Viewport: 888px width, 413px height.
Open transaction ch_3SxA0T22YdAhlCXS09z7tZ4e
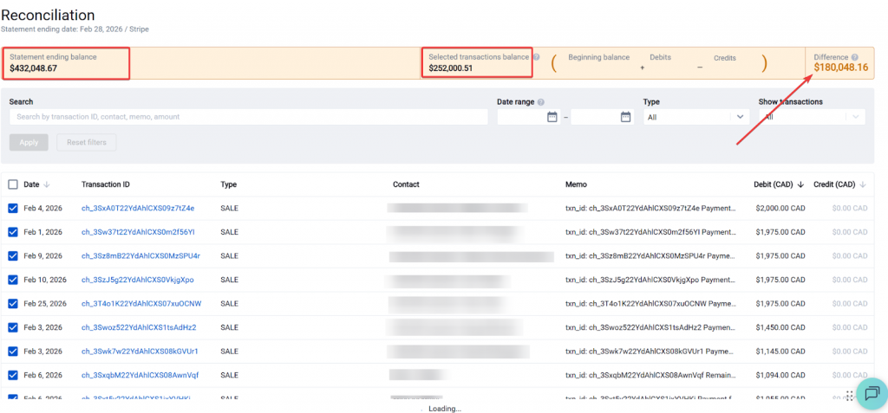tap(138, 208)
